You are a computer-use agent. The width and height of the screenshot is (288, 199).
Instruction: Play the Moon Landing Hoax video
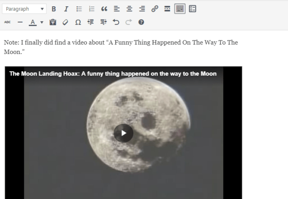pyautogui.click(x=123, y=133)
